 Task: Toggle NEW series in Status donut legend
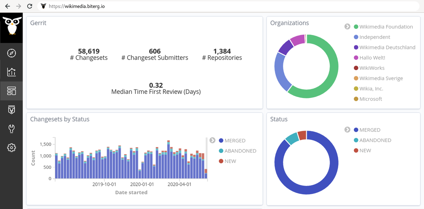(365, 150)
